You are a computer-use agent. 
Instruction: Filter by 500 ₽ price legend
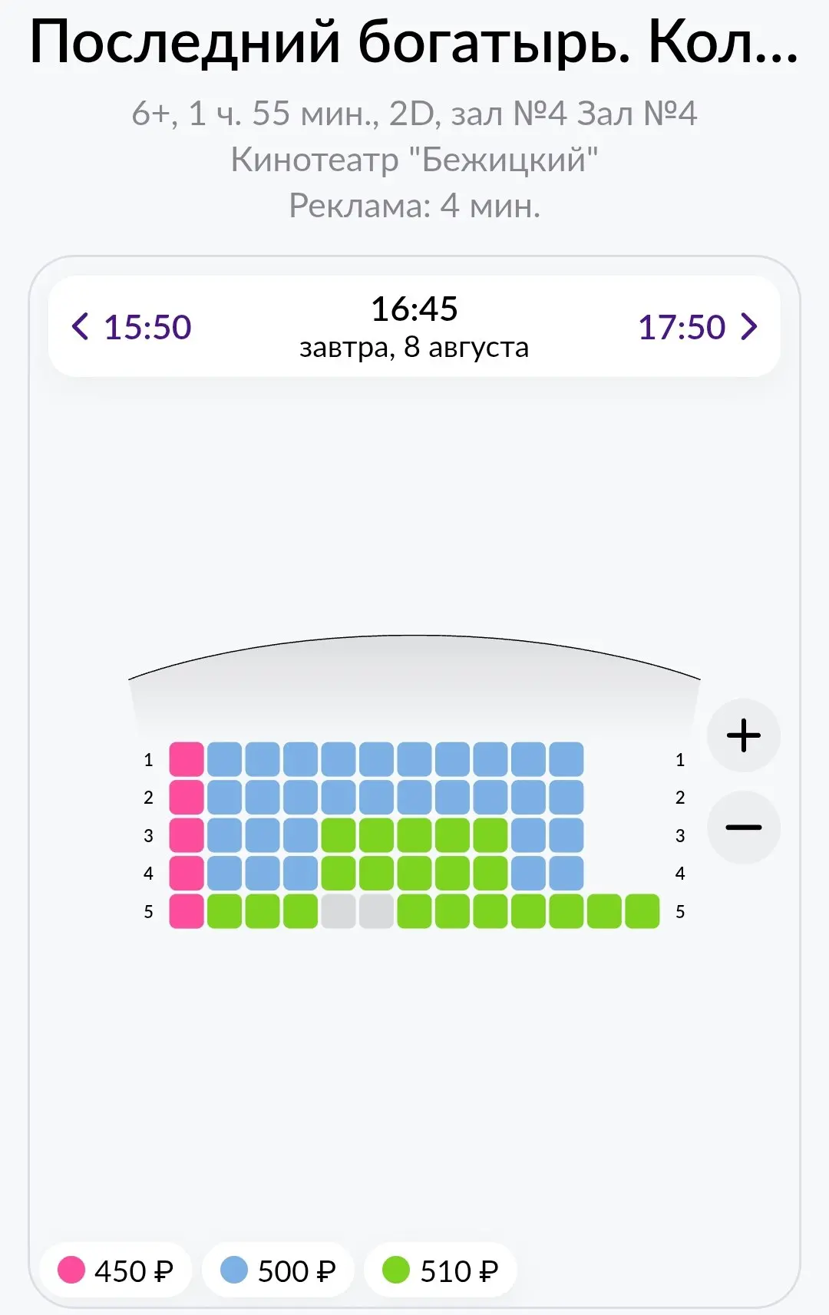click(x=278, y=1270)
